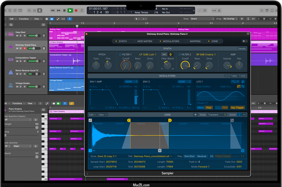Image resolution: width=282 pixels, height=187 pixels.
Task: Mute the Deep Beat track
Action: click(17, 36)
